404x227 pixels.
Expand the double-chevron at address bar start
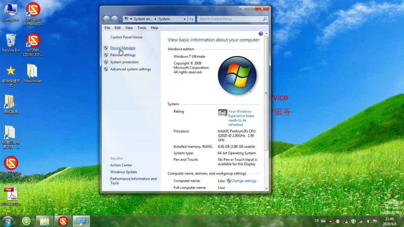coord(131,19)
